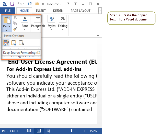Image resolution: width=161 pixels, height=134 pixels.
Task: Click the Paste clipboard button
Action: (x=7, y=19)
